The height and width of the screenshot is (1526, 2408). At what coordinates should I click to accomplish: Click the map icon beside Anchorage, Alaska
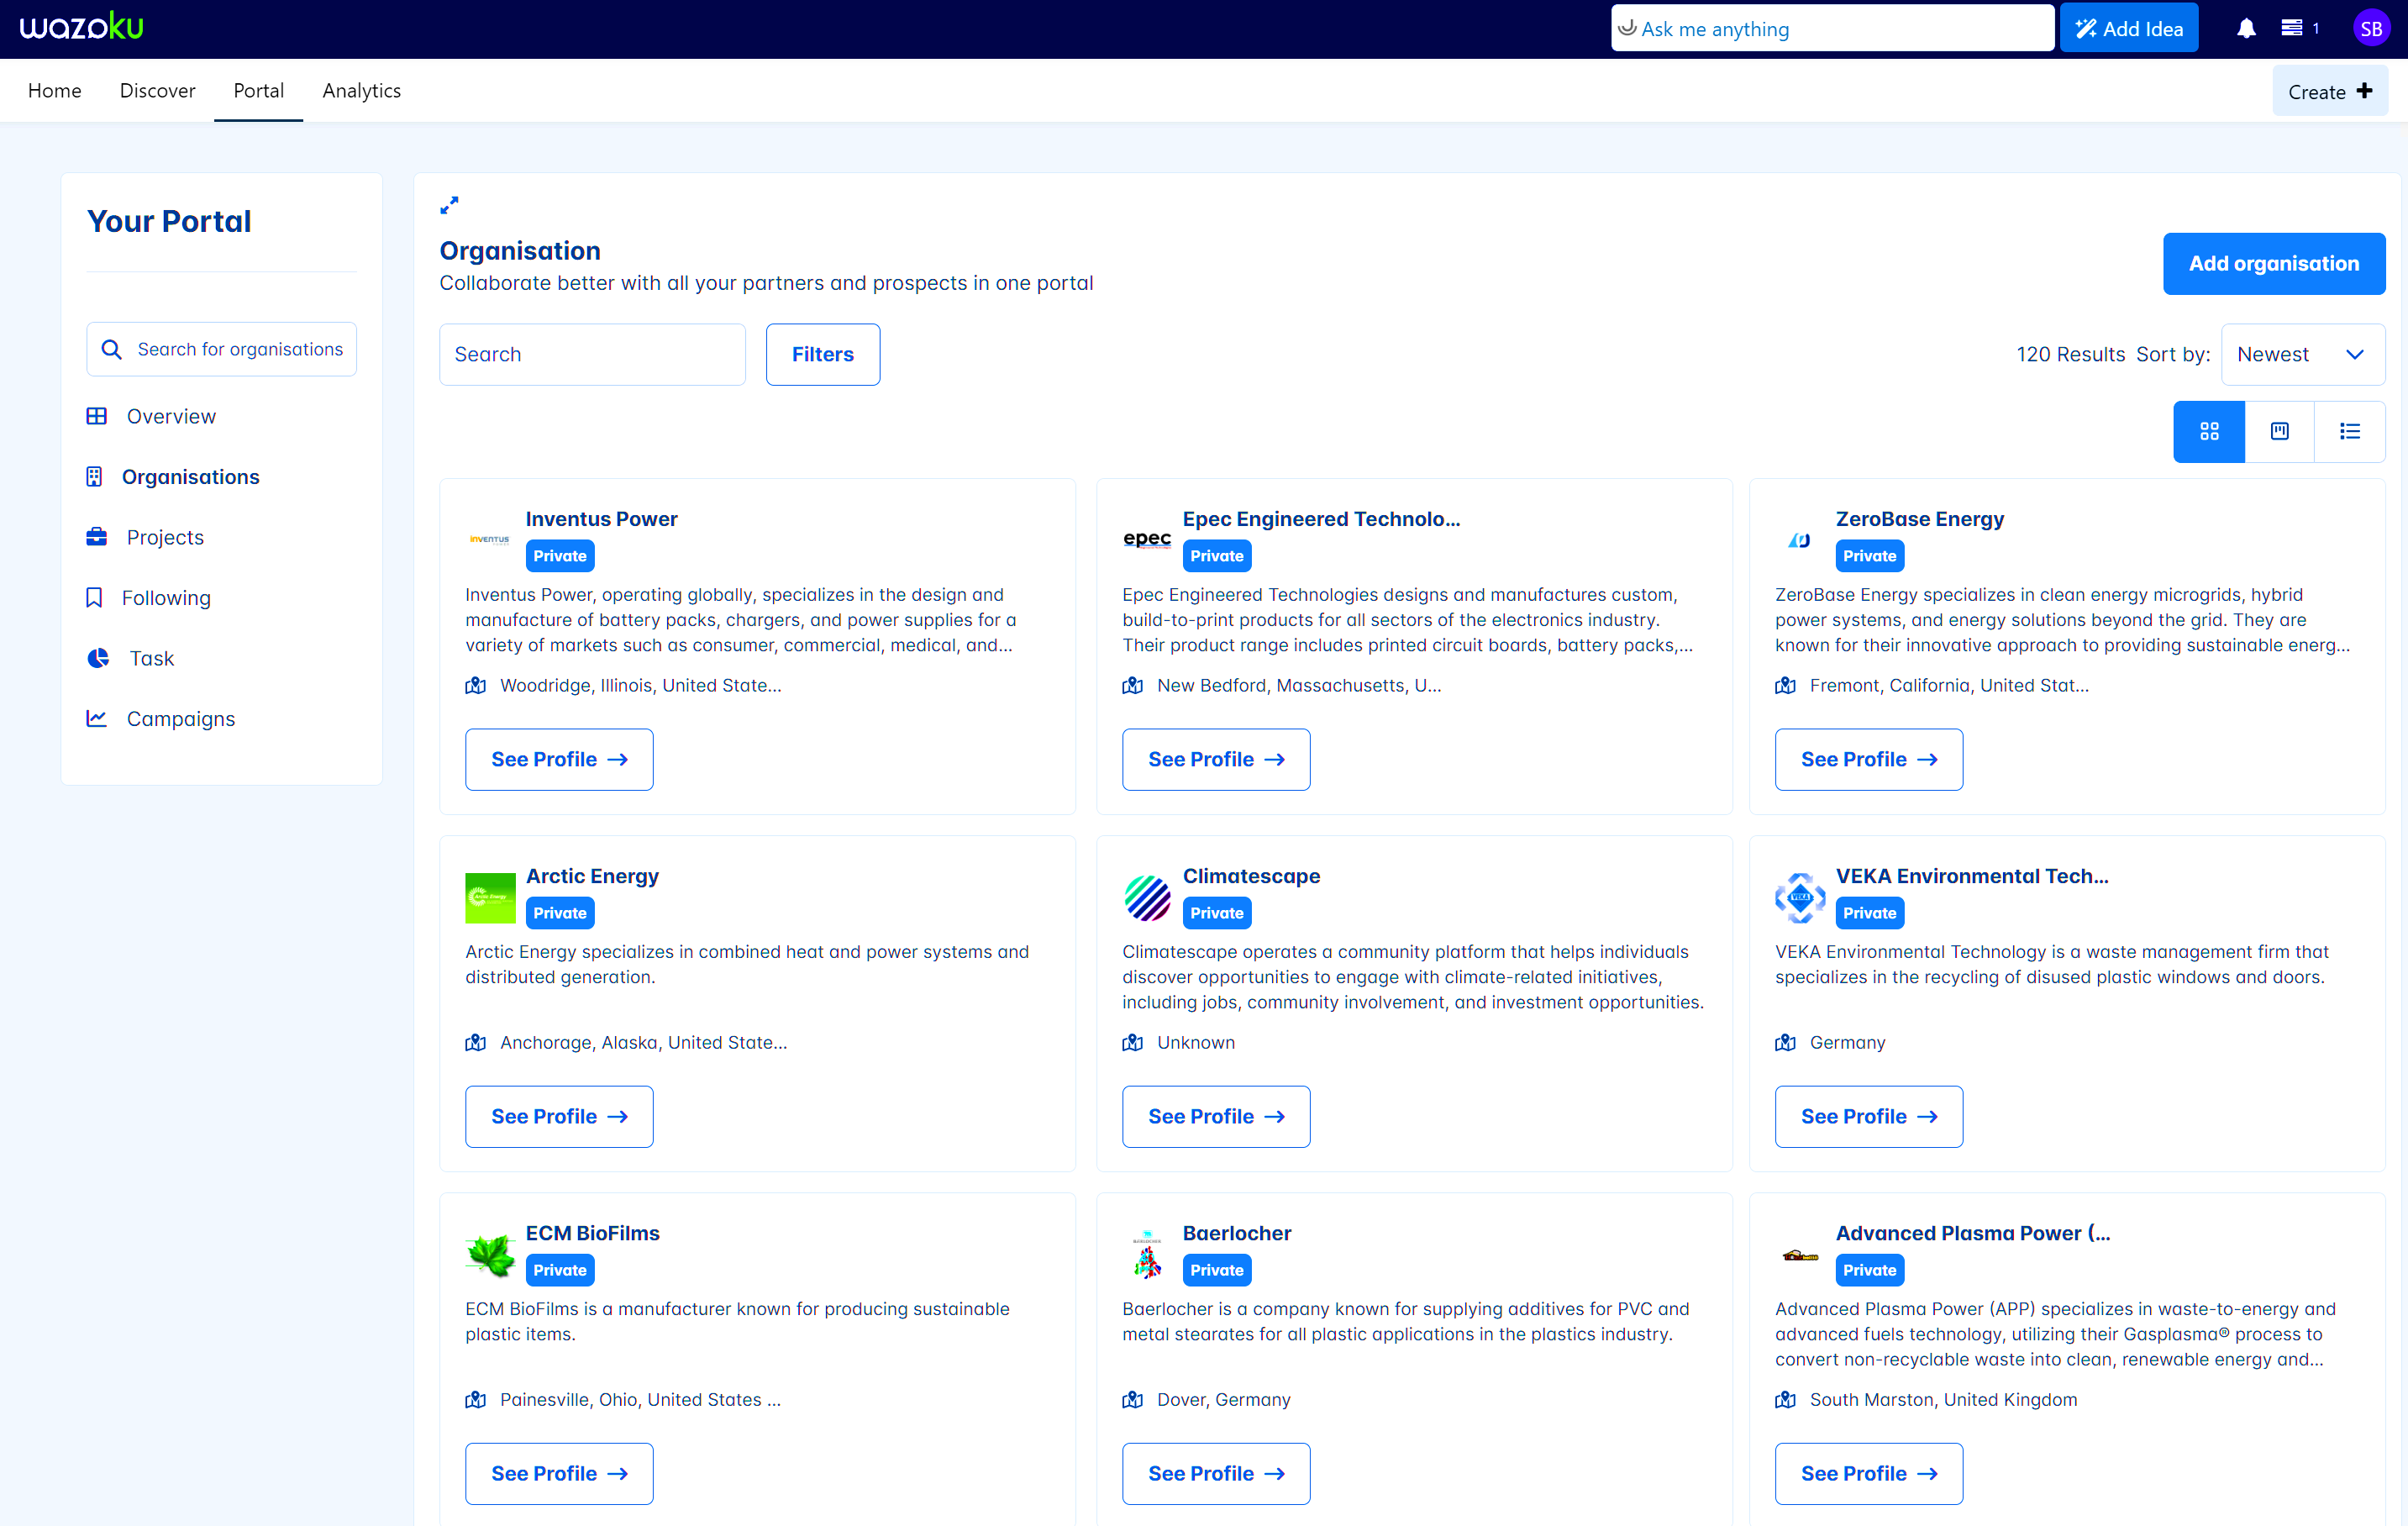coord(476,1042)
